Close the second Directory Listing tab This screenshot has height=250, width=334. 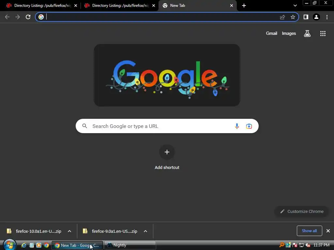tap(154, 6)
